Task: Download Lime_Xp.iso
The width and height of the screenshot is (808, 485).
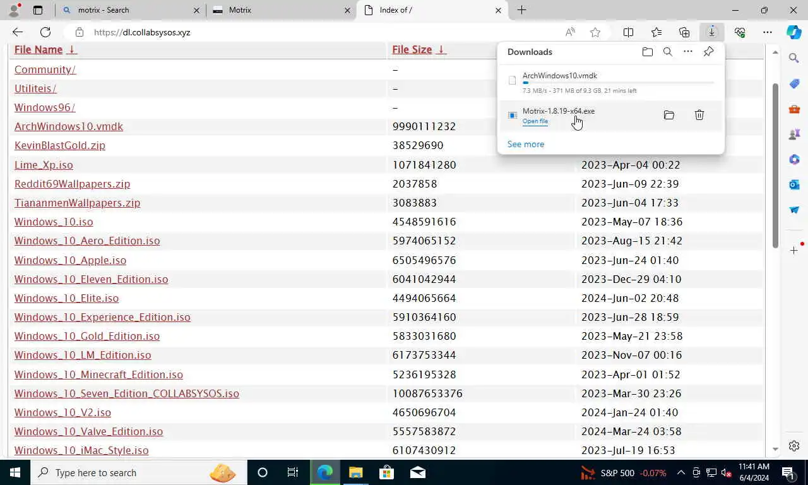Action: 44,165
